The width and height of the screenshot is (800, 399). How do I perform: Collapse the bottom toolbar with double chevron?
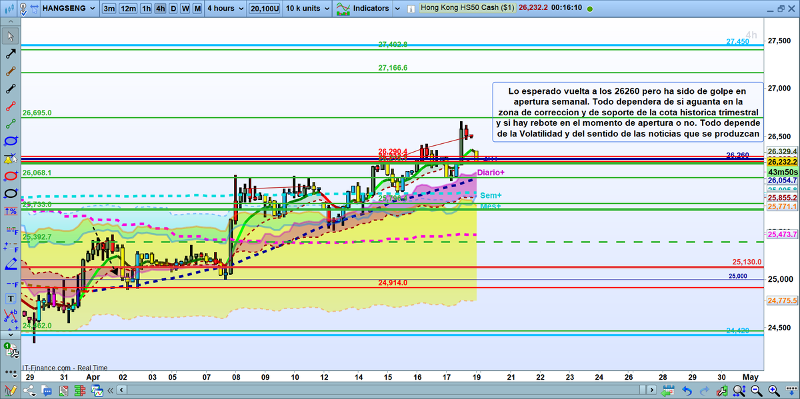pyautogui.click(x=110, y=390)
